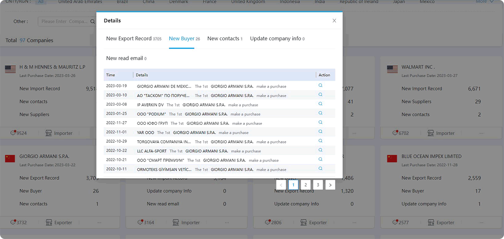Click magnifier for OOO PODIUM row
Image resolution: width=504 pixels, height=239 pixels.
coord(321,113)
